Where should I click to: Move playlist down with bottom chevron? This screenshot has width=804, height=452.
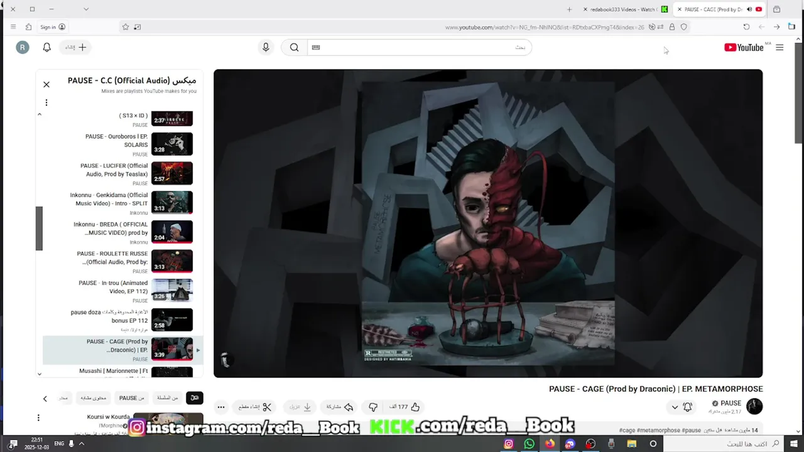[40, 374]
